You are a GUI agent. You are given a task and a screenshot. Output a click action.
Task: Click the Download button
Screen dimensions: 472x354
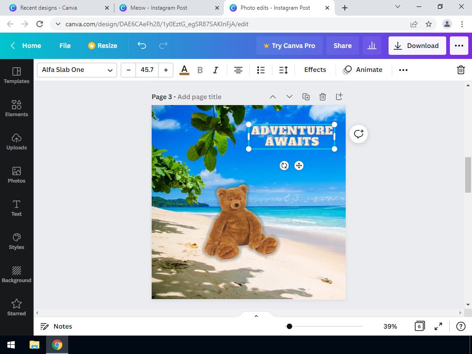417,46
